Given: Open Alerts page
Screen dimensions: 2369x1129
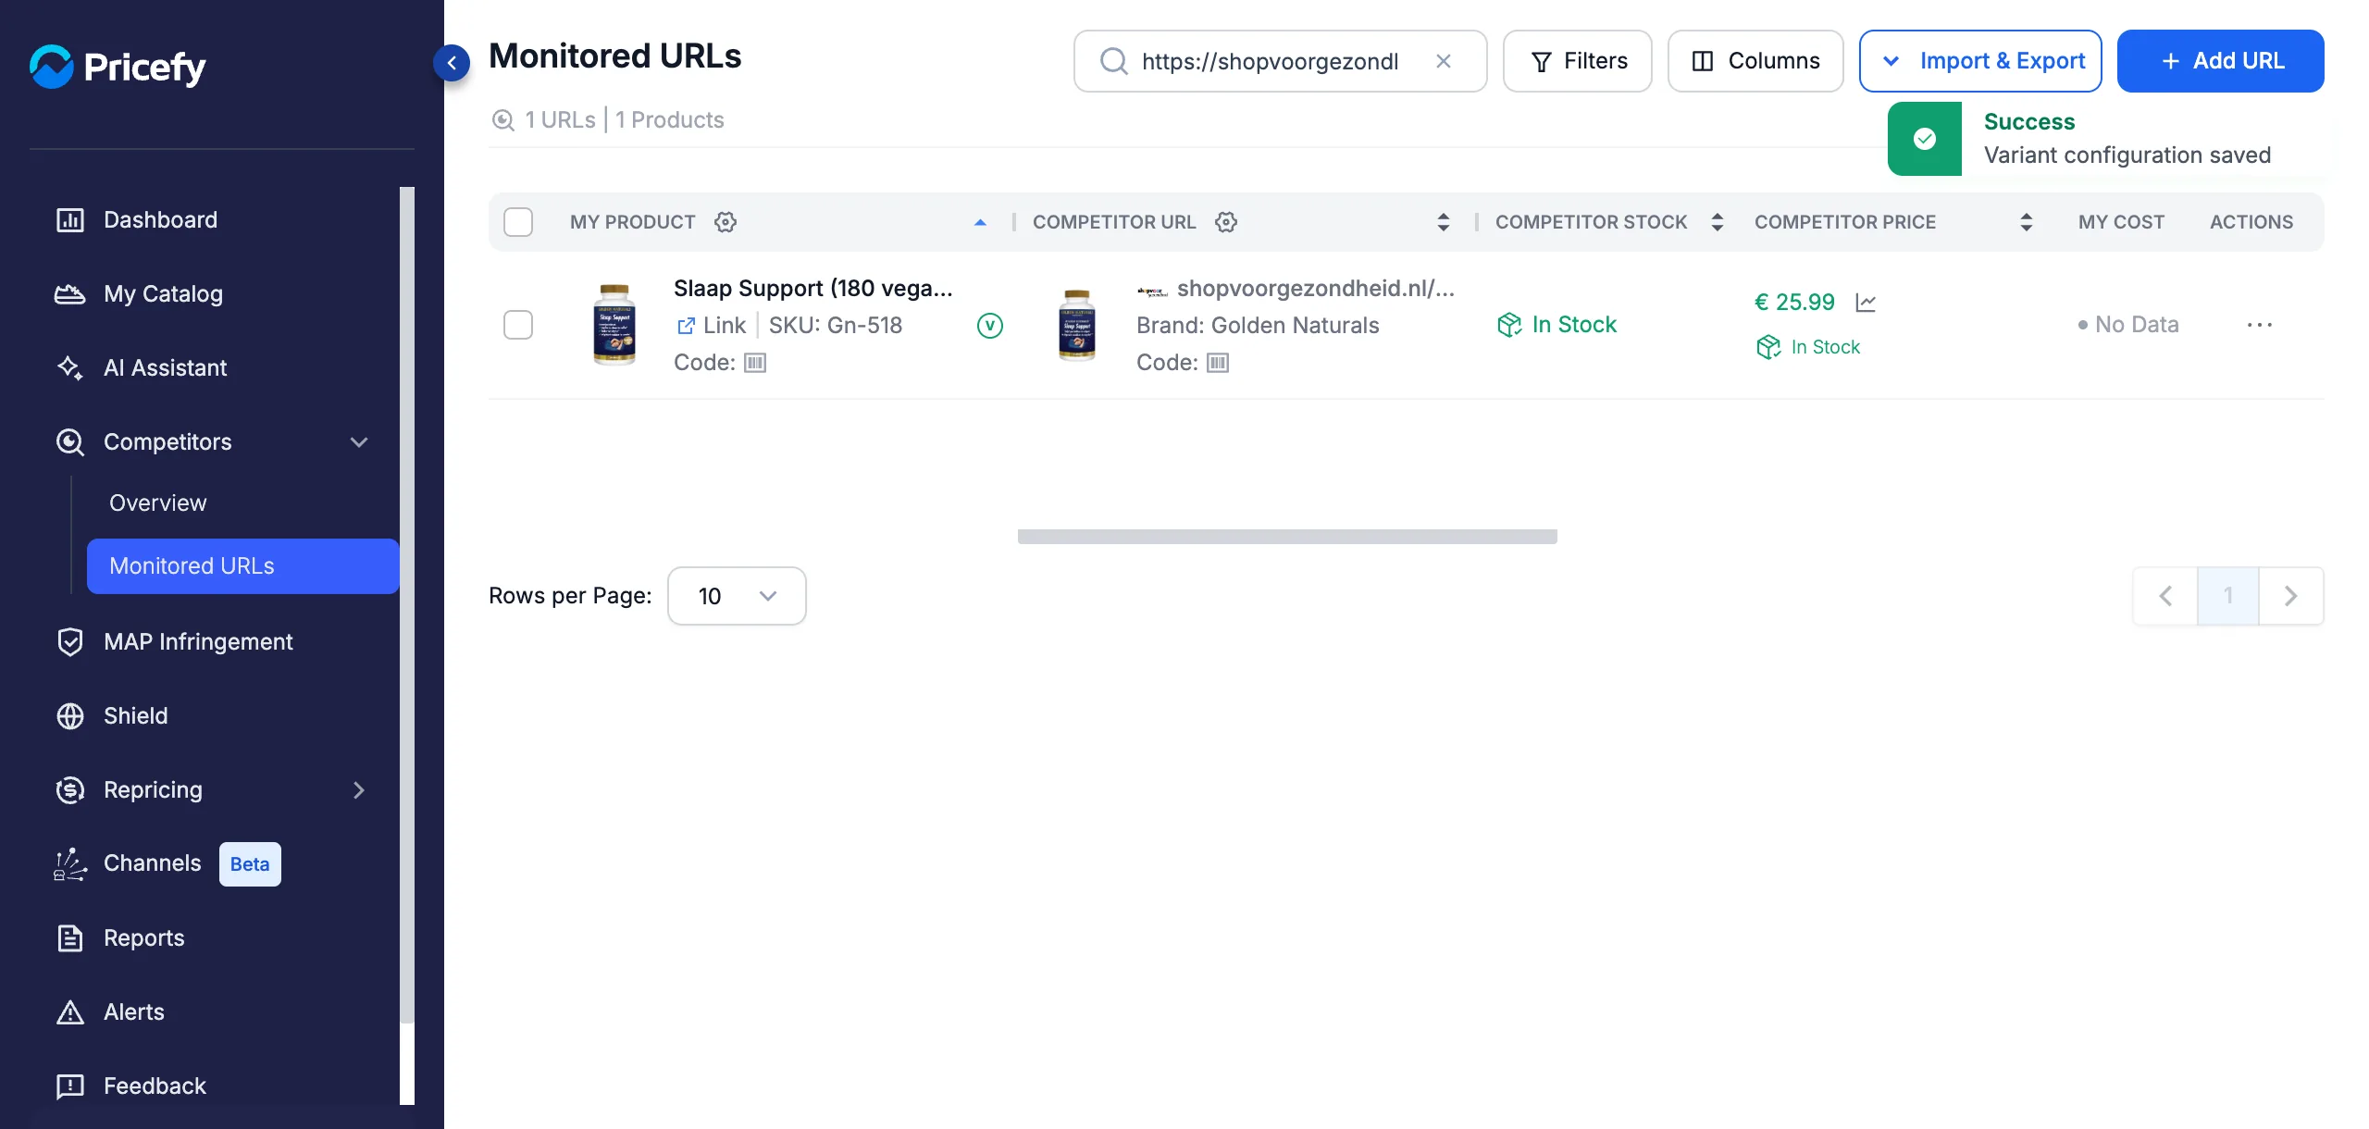Looking at the screenshot, I should [133, 1012].
